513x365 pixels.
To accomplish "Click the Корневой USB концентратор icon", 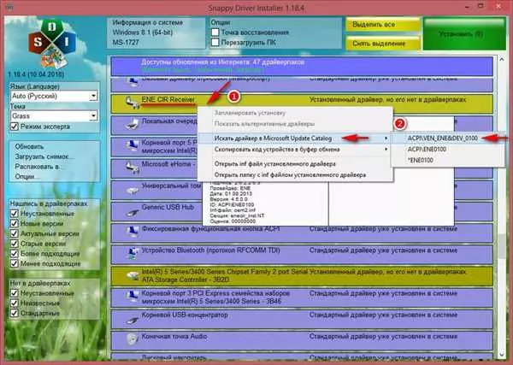I will tap(133, 320).
